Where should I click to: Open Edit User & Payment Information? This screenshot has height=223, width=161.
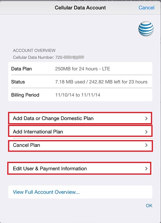(80, 168)
